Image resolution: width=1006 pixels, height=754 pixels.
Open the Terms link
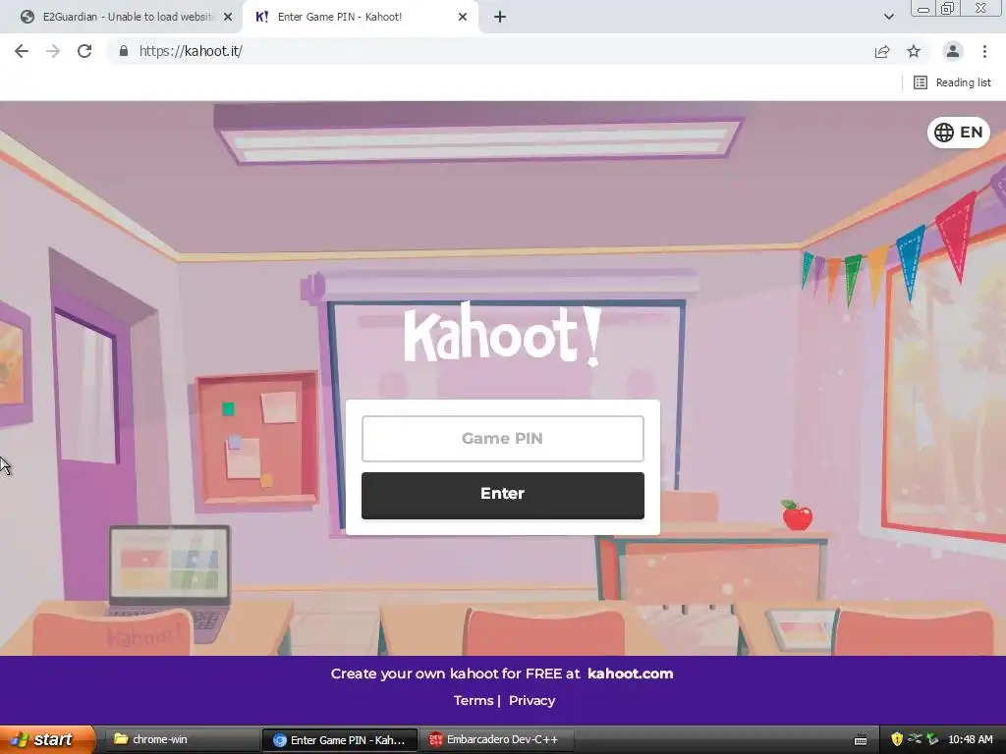(474, 701)
